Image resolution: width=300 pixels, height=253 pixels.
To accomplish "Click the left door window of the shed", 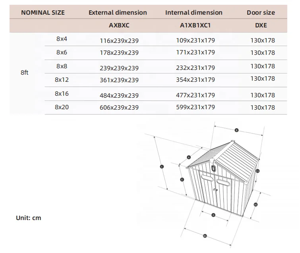I will [206, 178].
